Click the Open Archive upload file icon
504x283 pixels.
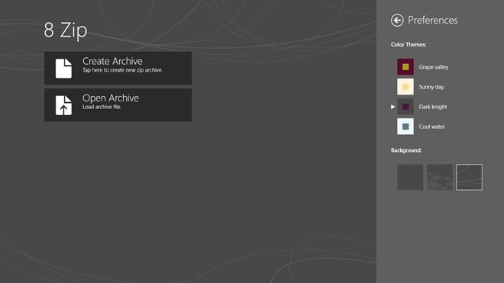click(x=63, y=105)
